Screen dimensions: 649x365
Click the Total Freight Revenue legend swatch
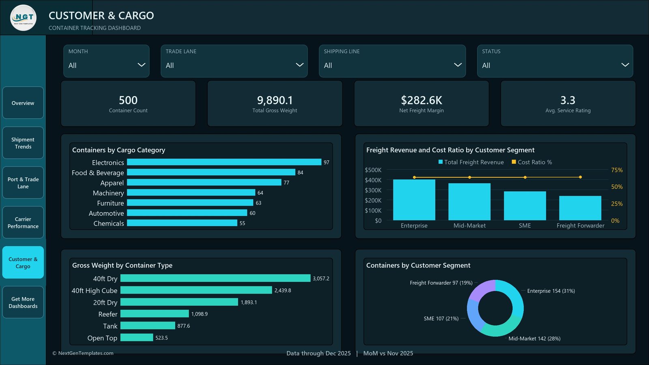(441, 162)
